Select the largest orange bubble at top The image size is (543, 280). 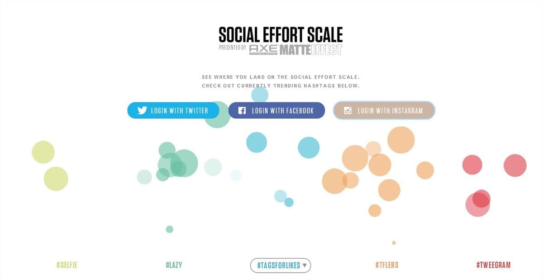(401, 140)
